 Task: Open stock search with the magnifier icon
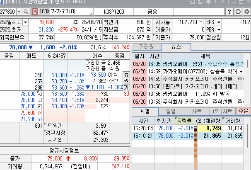point(26,12)
